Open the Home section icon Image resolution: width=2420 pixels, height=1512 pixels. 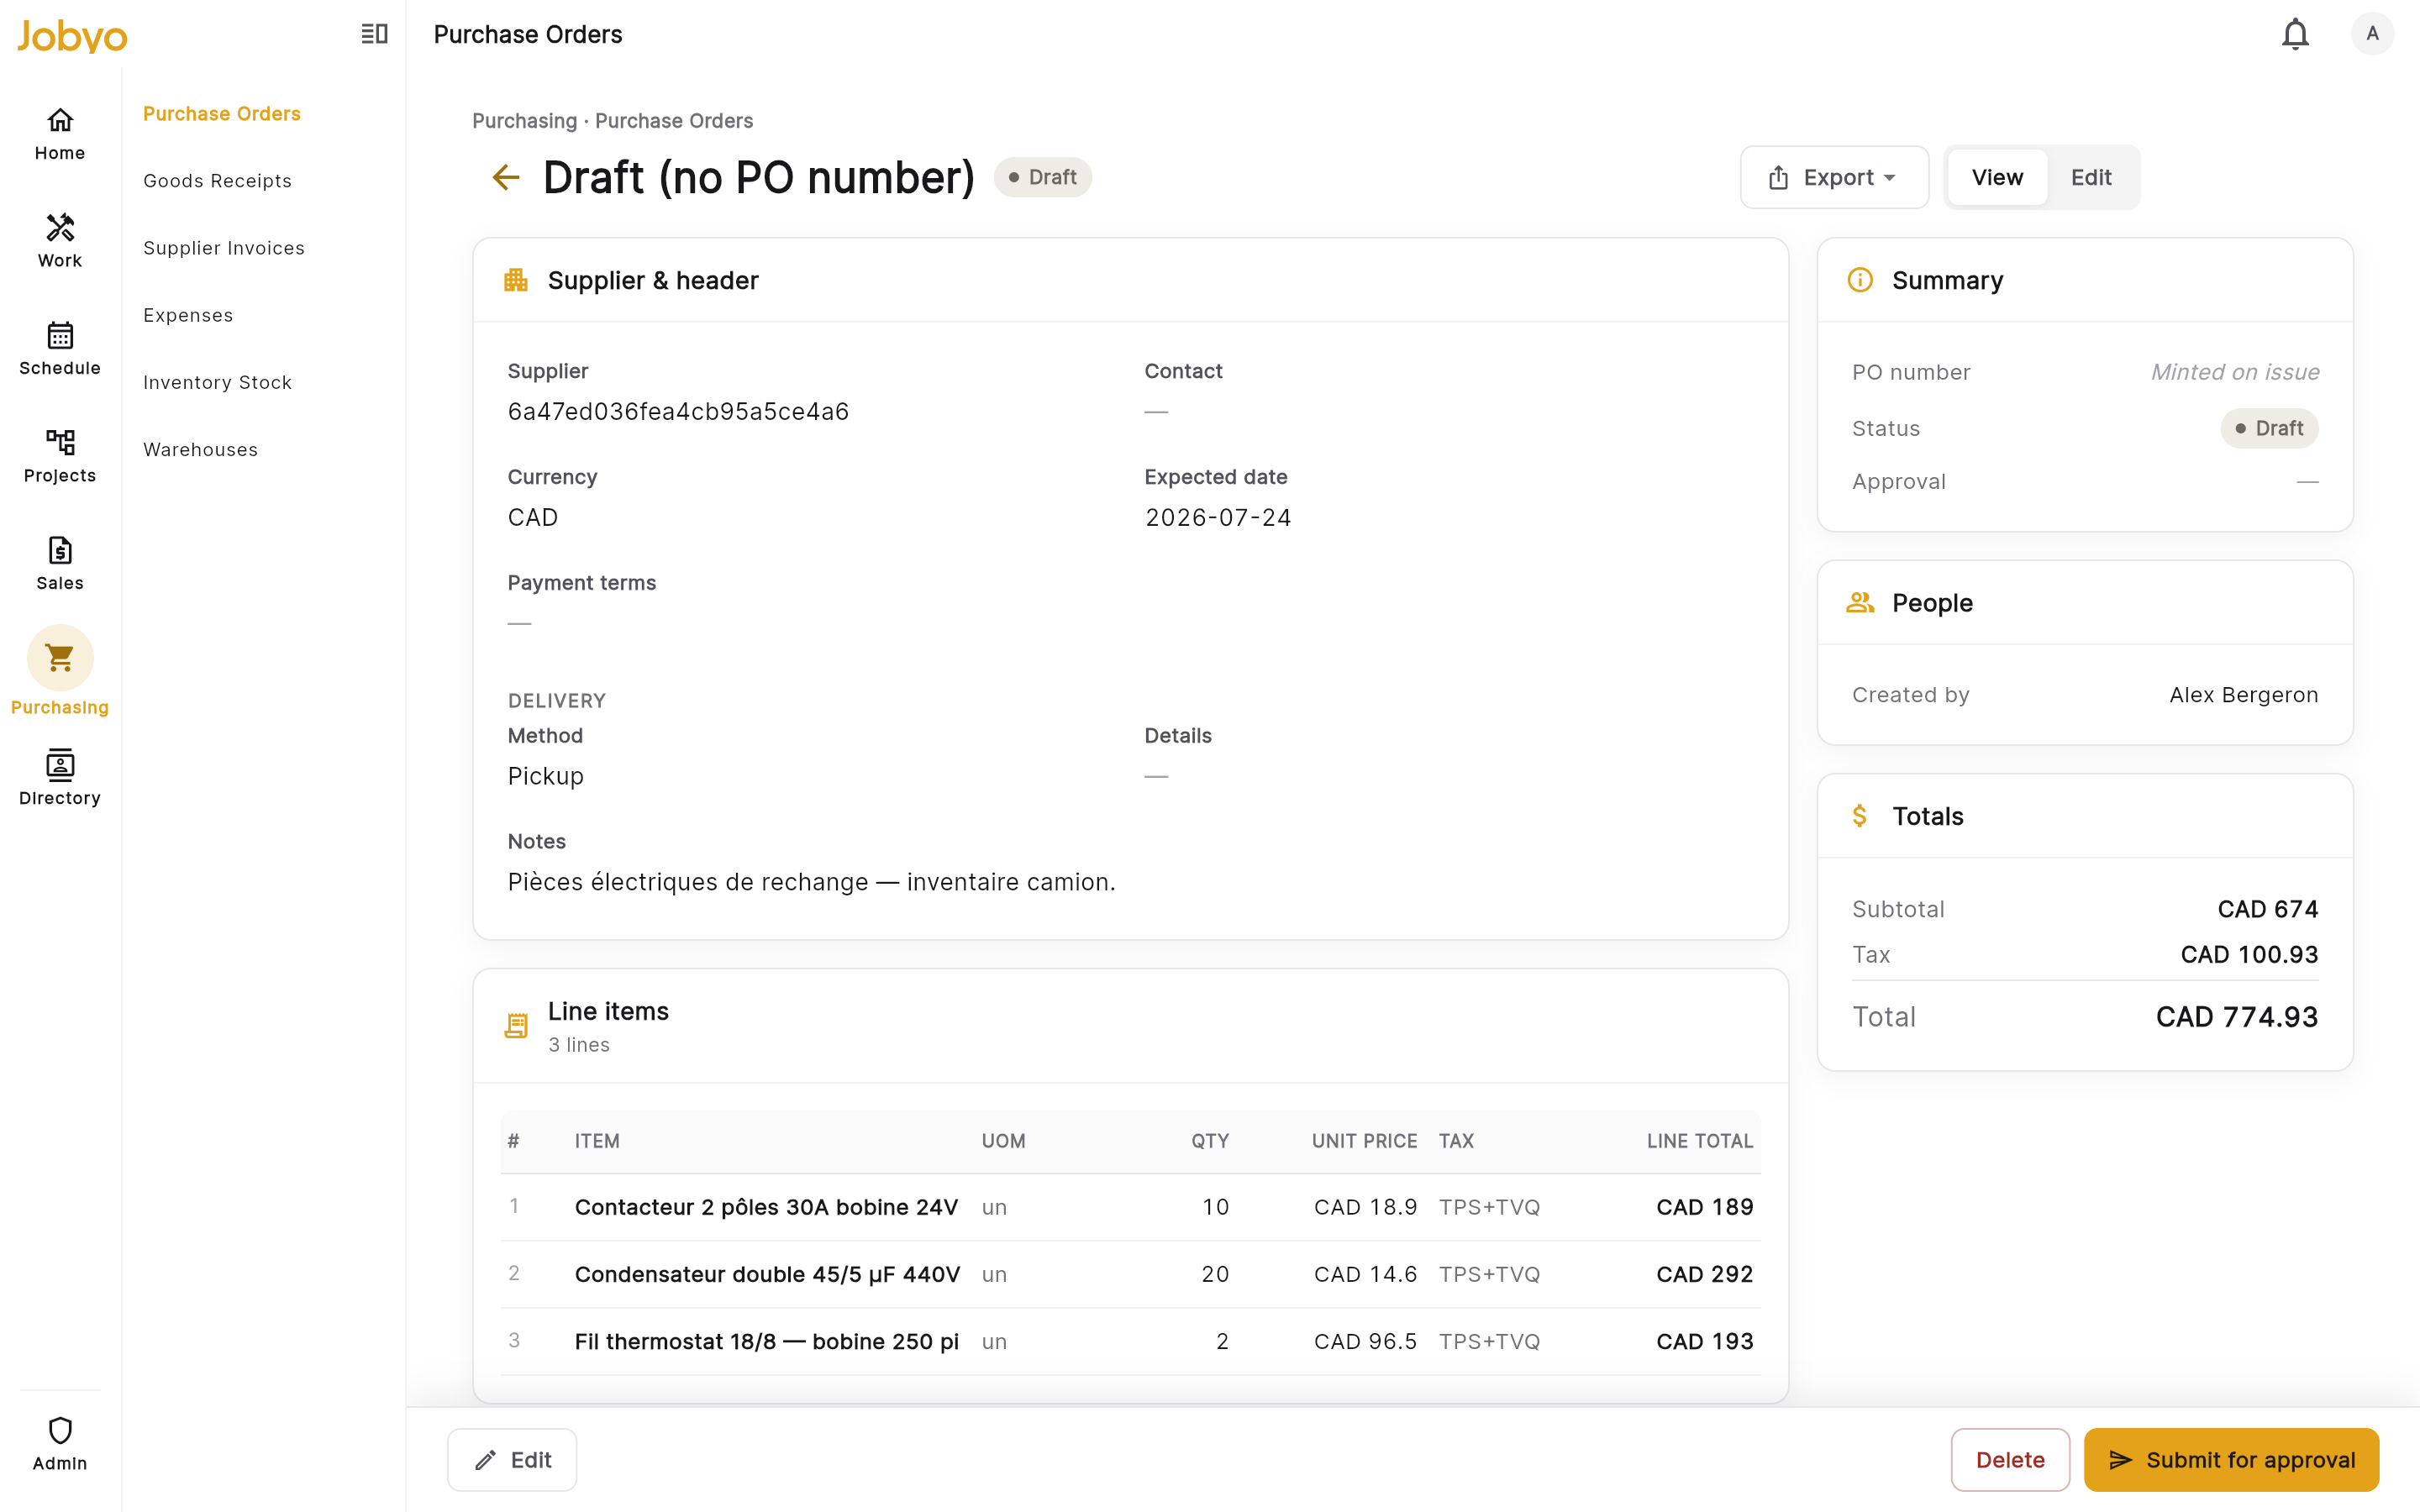60,120
